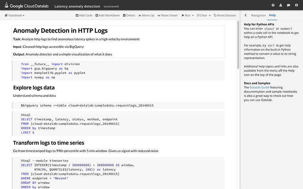Expand the Run dropdown arrow
303x189 pixels.
pos(193,15)
